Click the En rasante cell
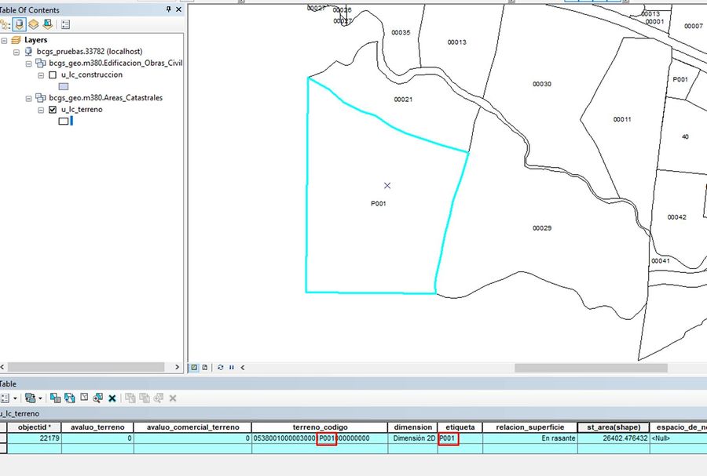The image size is (707, 476). click(x=529, y=438)
